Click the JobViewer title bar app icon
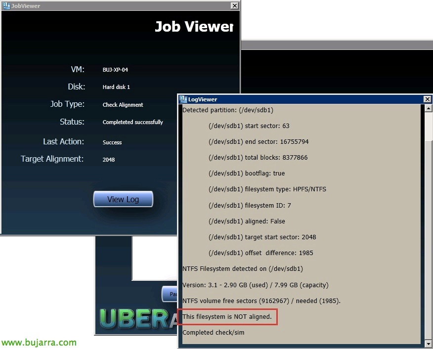 tap(6, 5)
